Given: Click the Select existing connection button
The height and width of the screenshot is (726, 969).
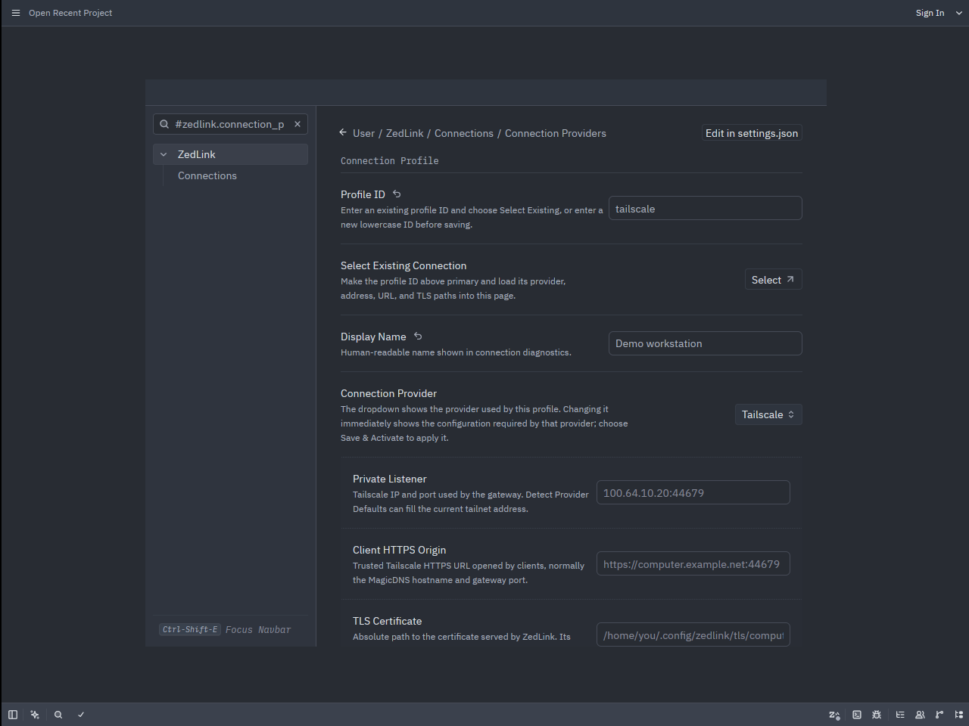Looking at the screenshot, I should point(773,280).
